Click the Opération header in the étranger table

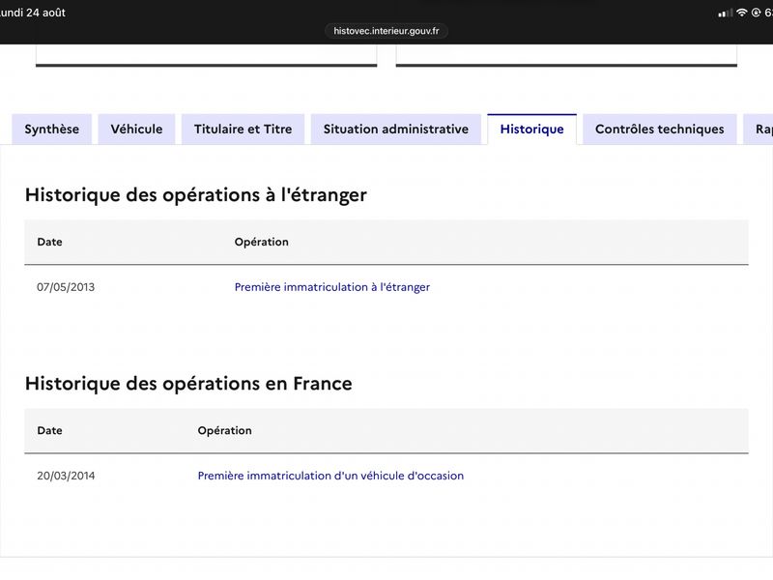261,243
